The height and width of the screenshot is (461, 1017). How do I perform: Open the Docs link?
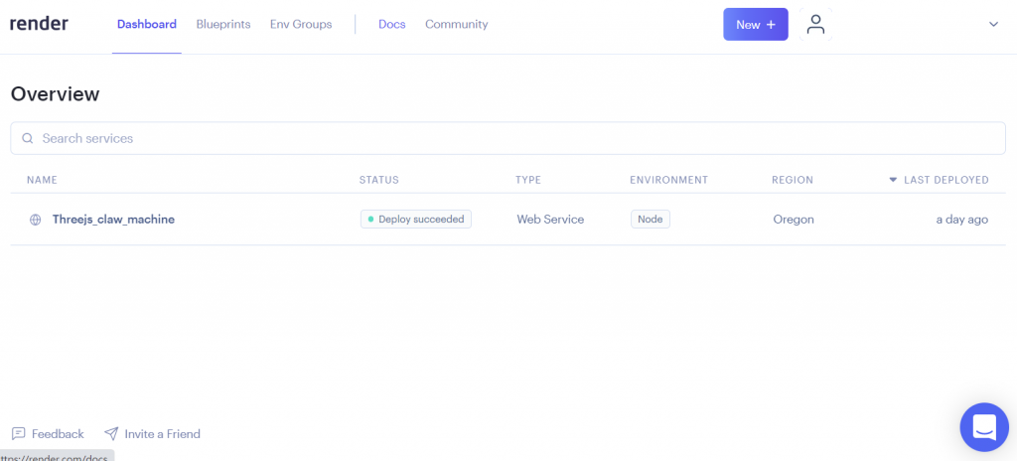point(391,24)
